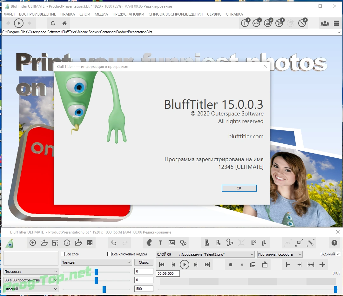Image resolution: width=343 pixels, height=296 pixels.
Task: Step to previous keyframe button
Action: [x=173, y=265]
